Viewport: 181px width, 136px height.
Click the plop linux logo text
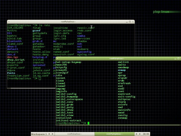[161, 12]
